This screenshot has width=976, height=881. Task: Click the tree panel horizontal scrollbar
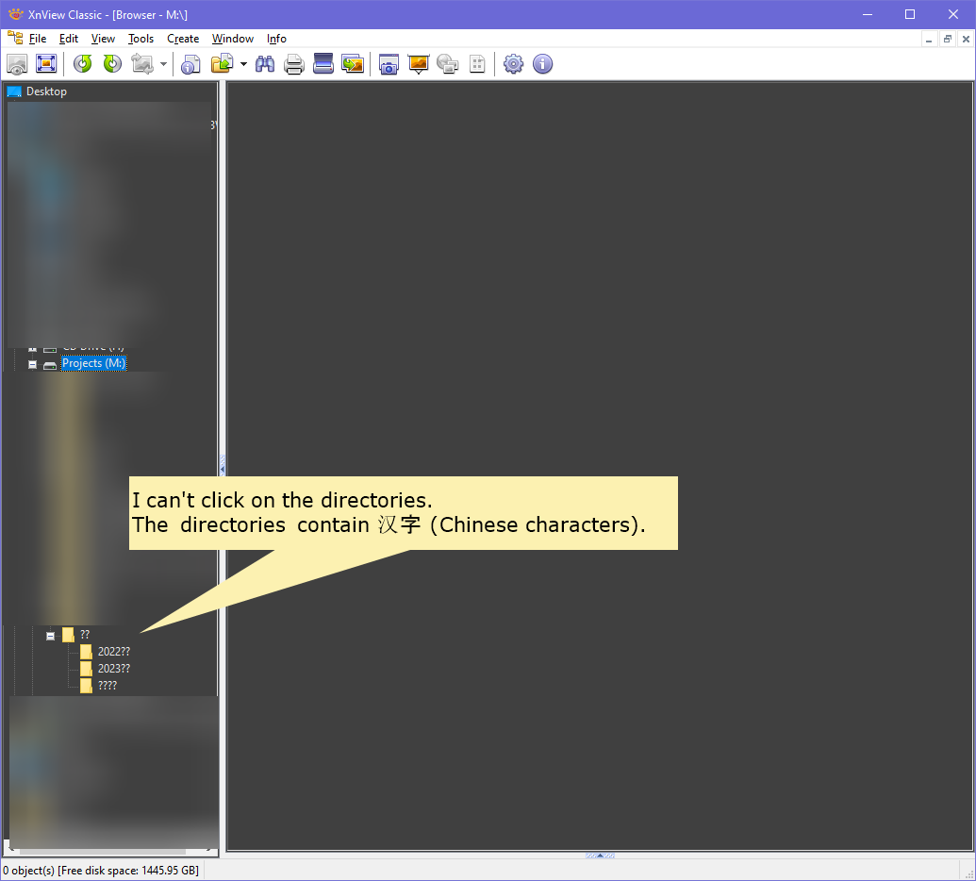pyautogui.click(x=103, y=851)
